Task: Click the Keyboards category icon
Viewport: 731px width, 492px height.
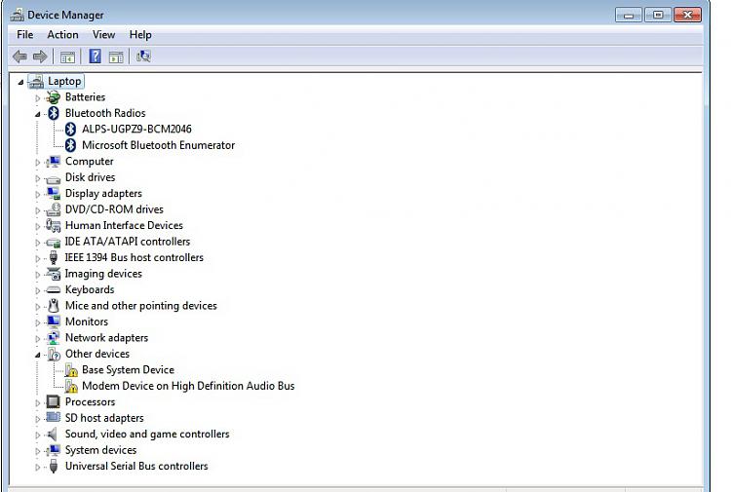Action: [x=54, y=290]
